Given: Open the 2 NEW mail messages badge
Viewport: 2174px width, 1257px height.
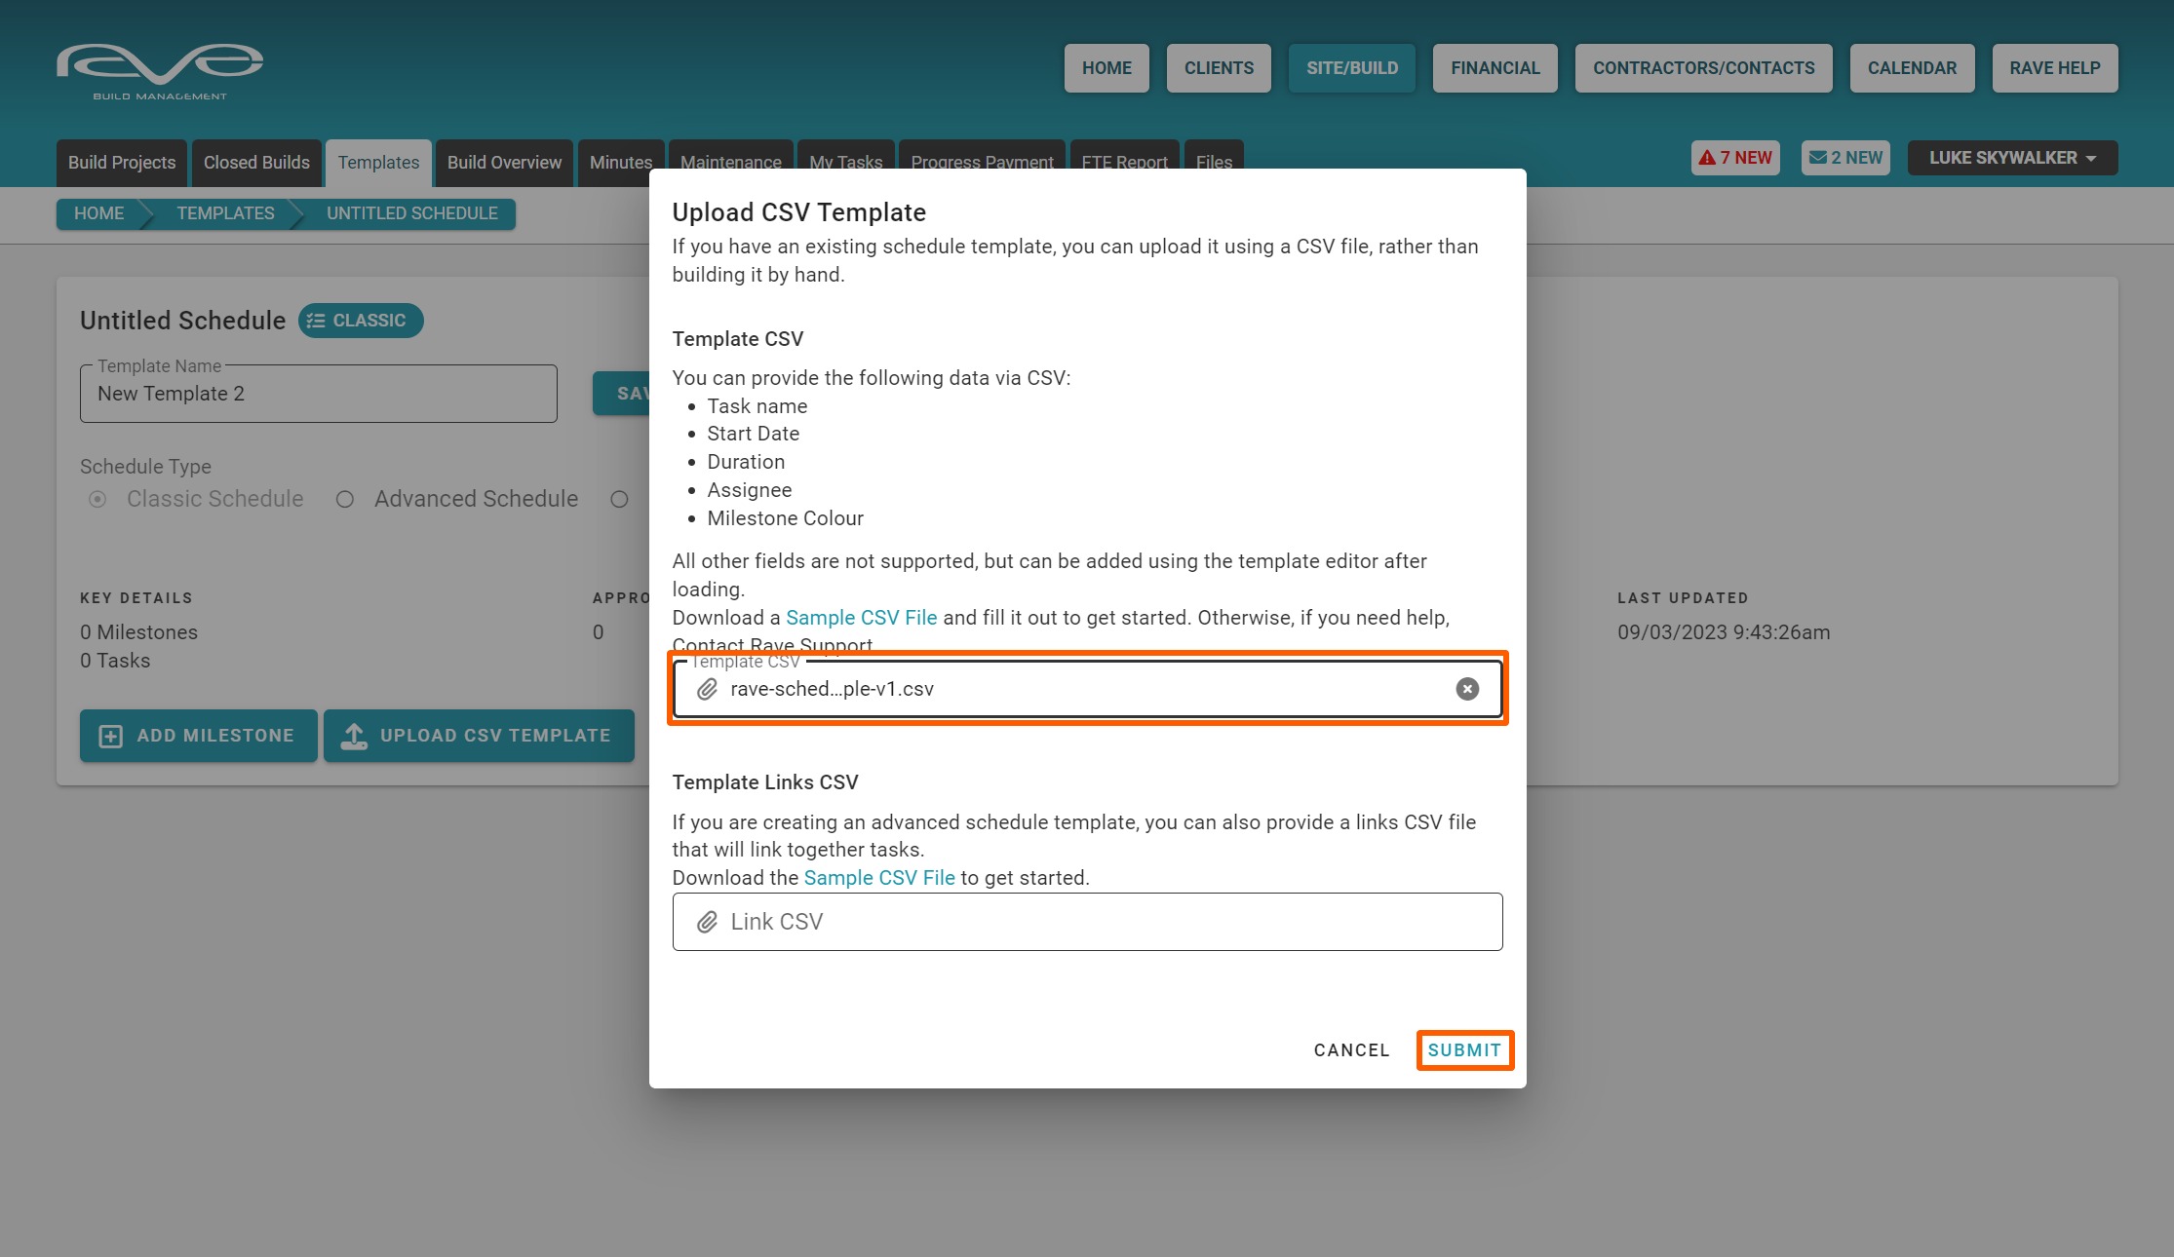Looking at the screenshot, I should tap(1844, 158).
